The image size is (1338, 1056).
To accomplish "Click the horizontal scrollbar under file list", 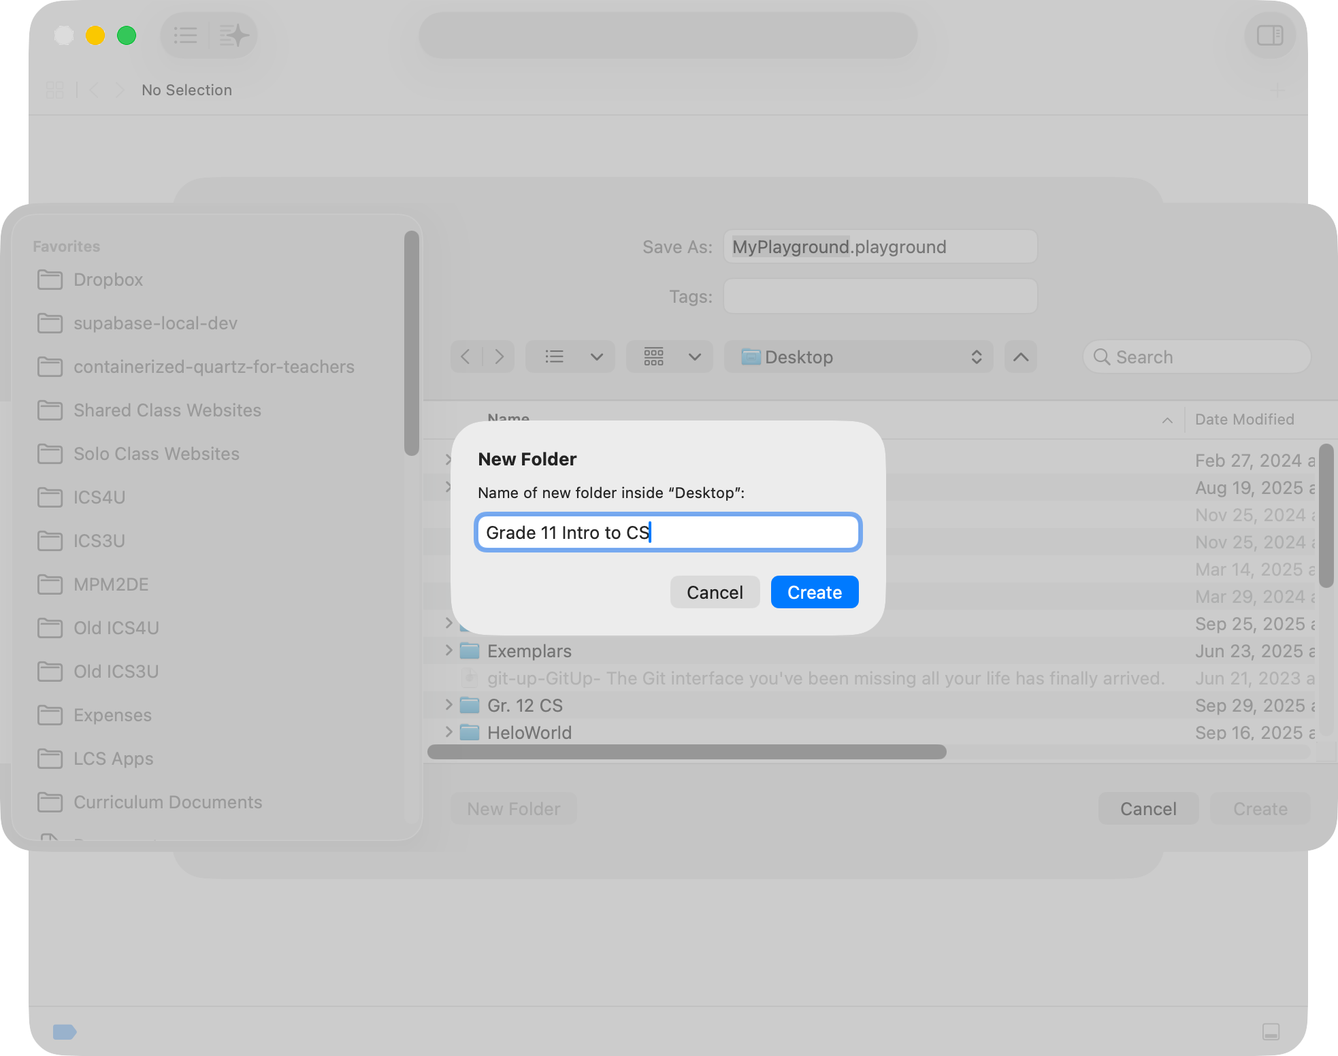I will [x=686, y=751].
